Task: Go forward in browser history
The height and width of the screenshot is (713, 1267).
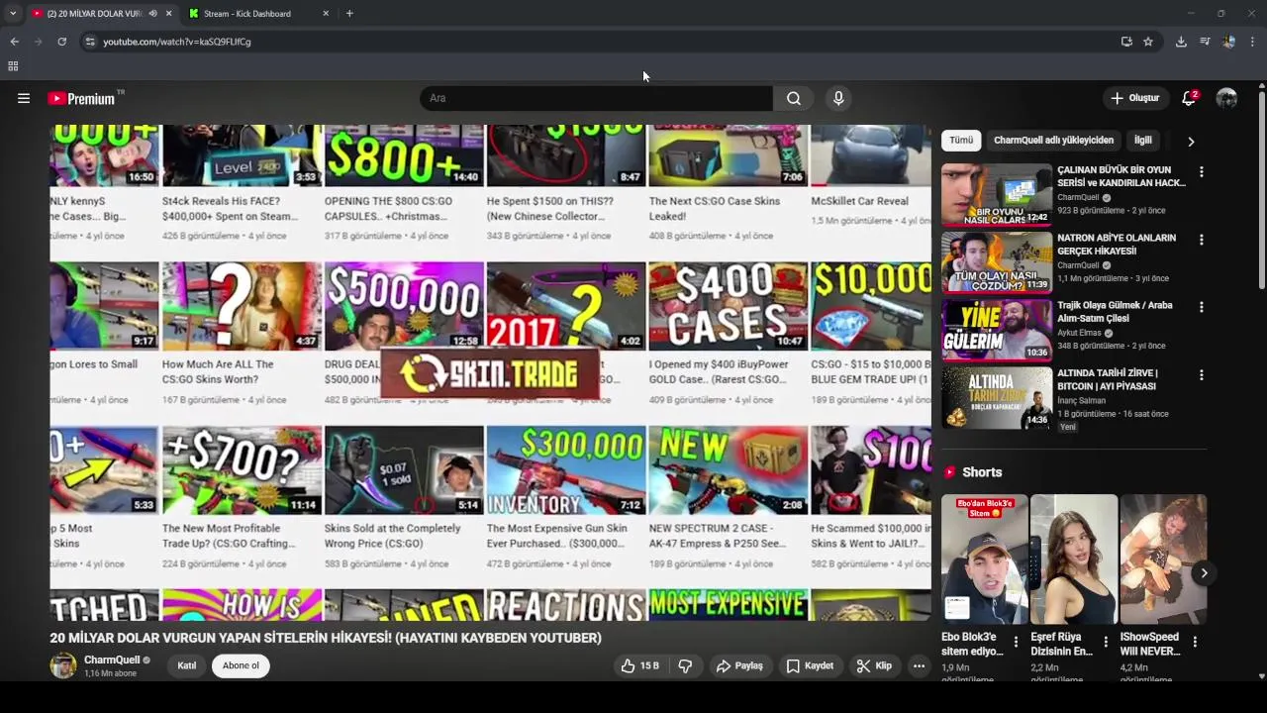Action: [x=38, y=42]
